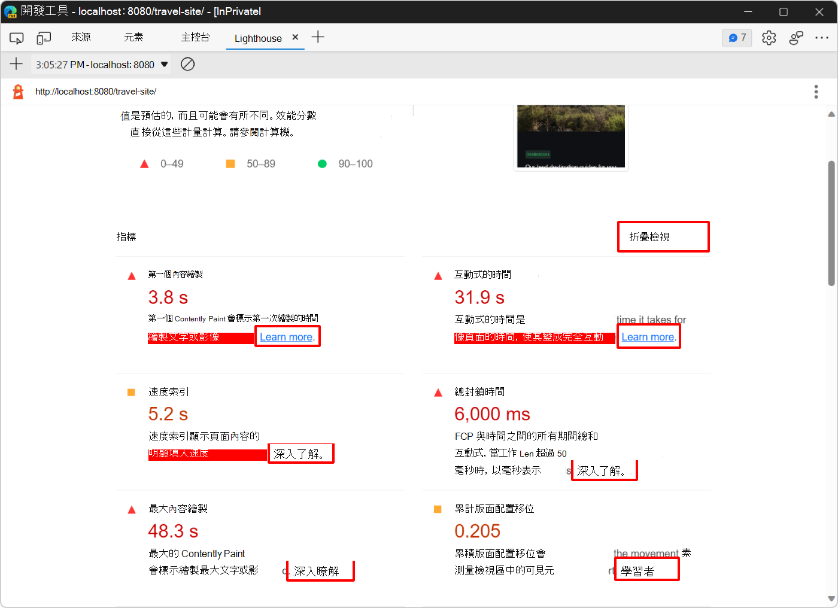Select the inspect element tool
The image size is (838, 608).
click(16, 37)
